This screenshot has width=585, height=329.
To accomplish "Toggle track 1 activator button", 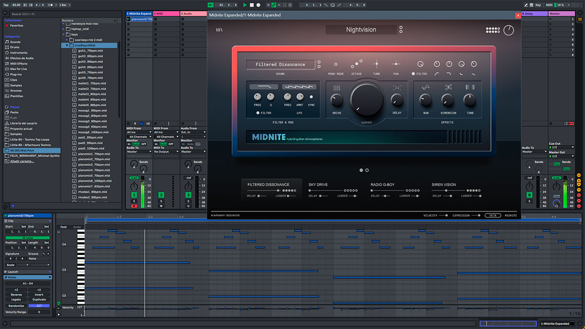I will [134, 195].
